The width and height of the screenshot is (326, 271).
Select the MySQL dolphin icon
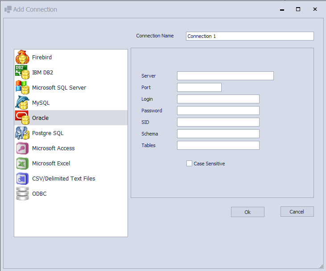point(22,103)
